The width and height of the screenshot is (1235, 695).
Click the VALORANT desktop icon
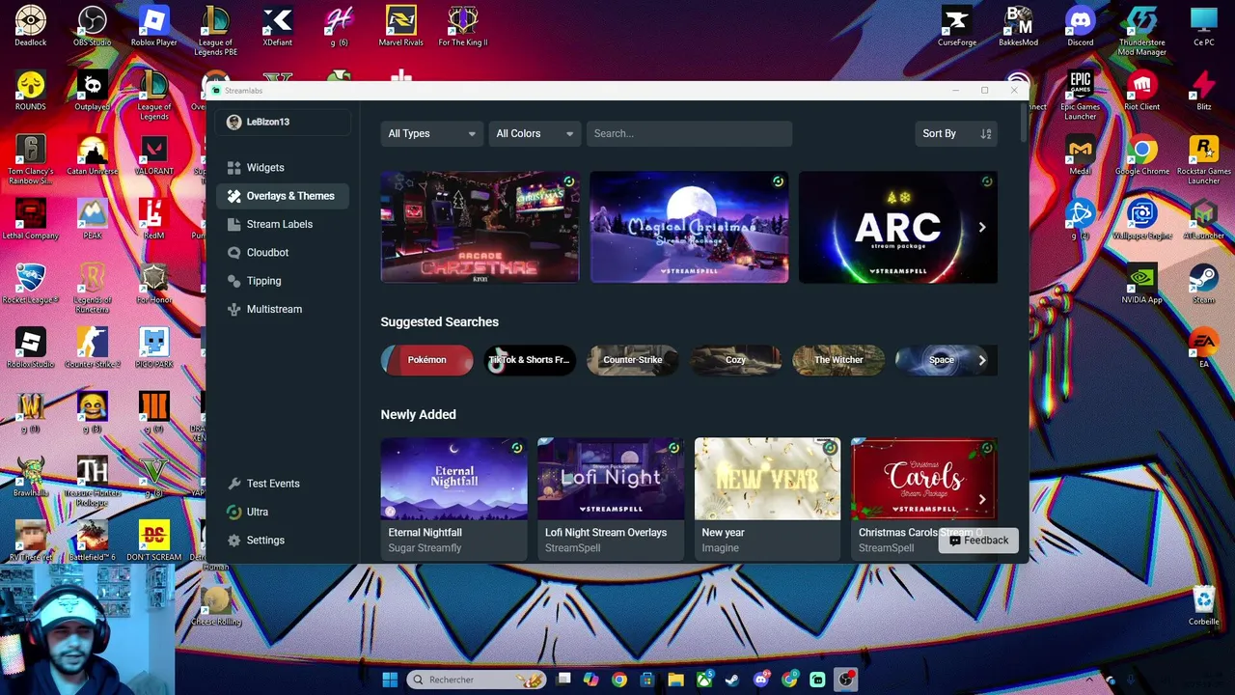click(x=154, y=155)
